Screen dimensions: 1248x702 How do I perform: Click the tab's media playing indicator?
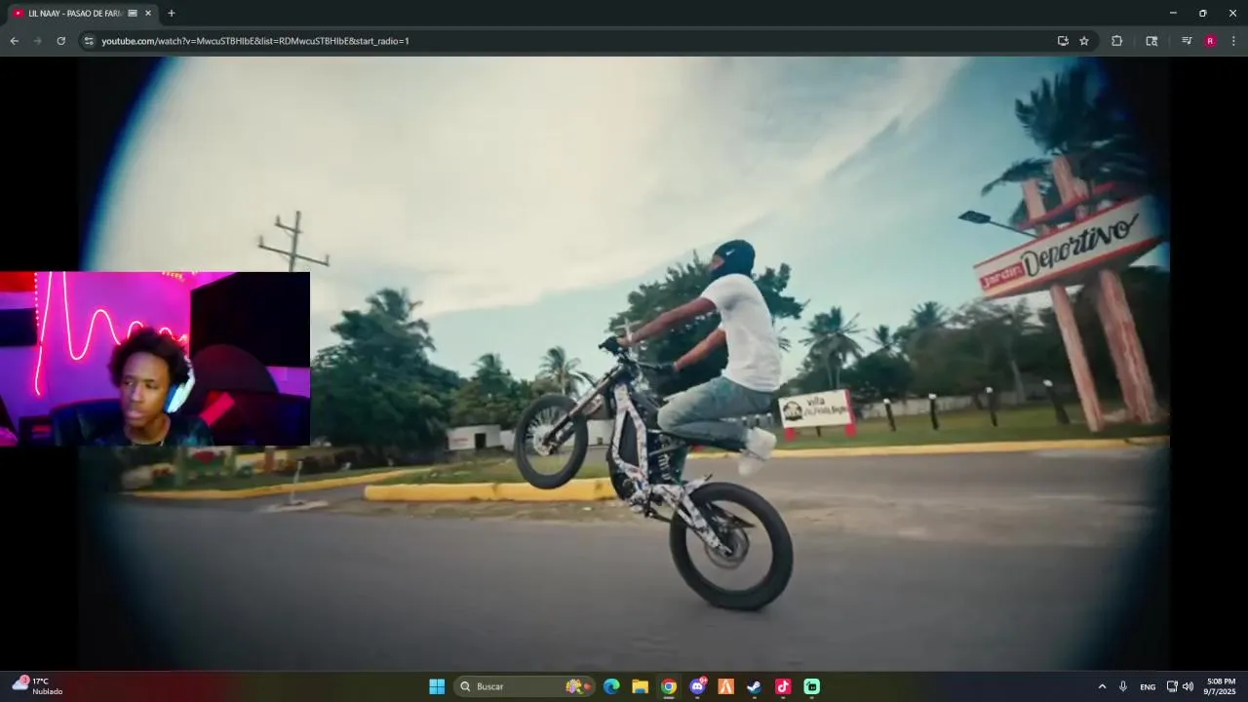[x=133, y=13]
